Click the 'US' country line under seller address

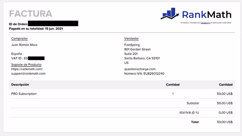126,63
